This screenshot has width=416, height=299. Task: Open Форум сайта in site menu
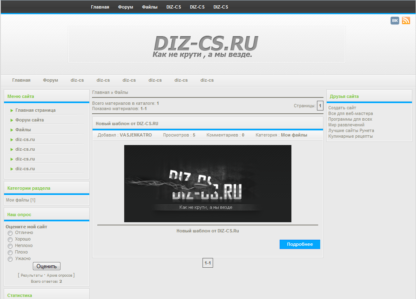point(30,120)
